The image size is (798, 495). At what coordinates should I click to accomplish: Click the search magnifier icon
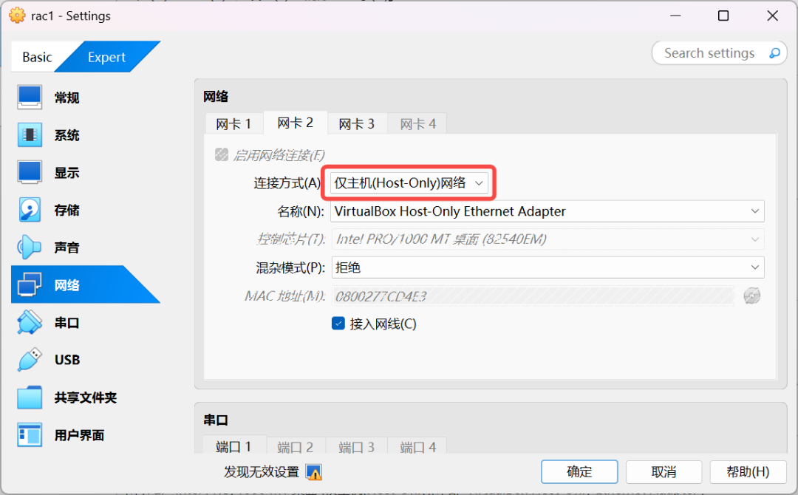774,53
